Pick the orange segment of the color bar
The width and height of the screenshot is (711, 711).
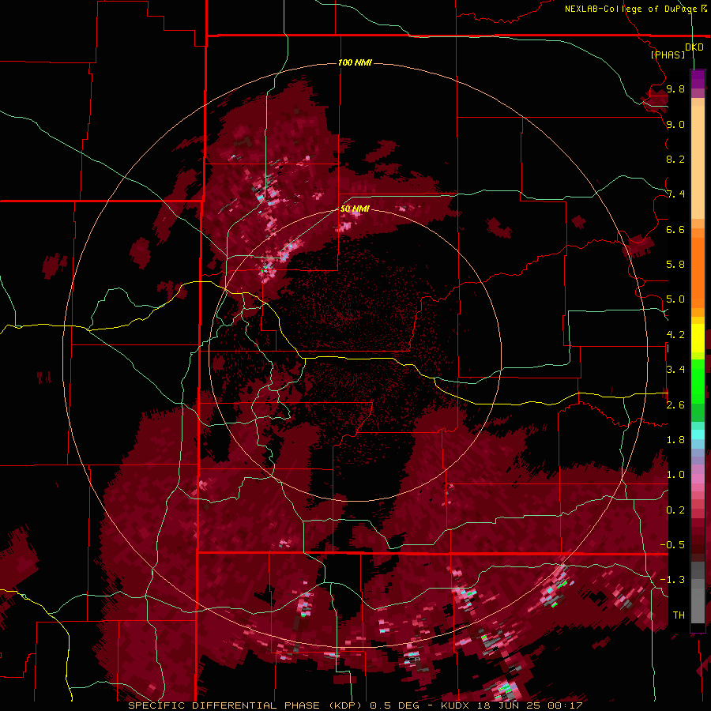pos(698,272)
